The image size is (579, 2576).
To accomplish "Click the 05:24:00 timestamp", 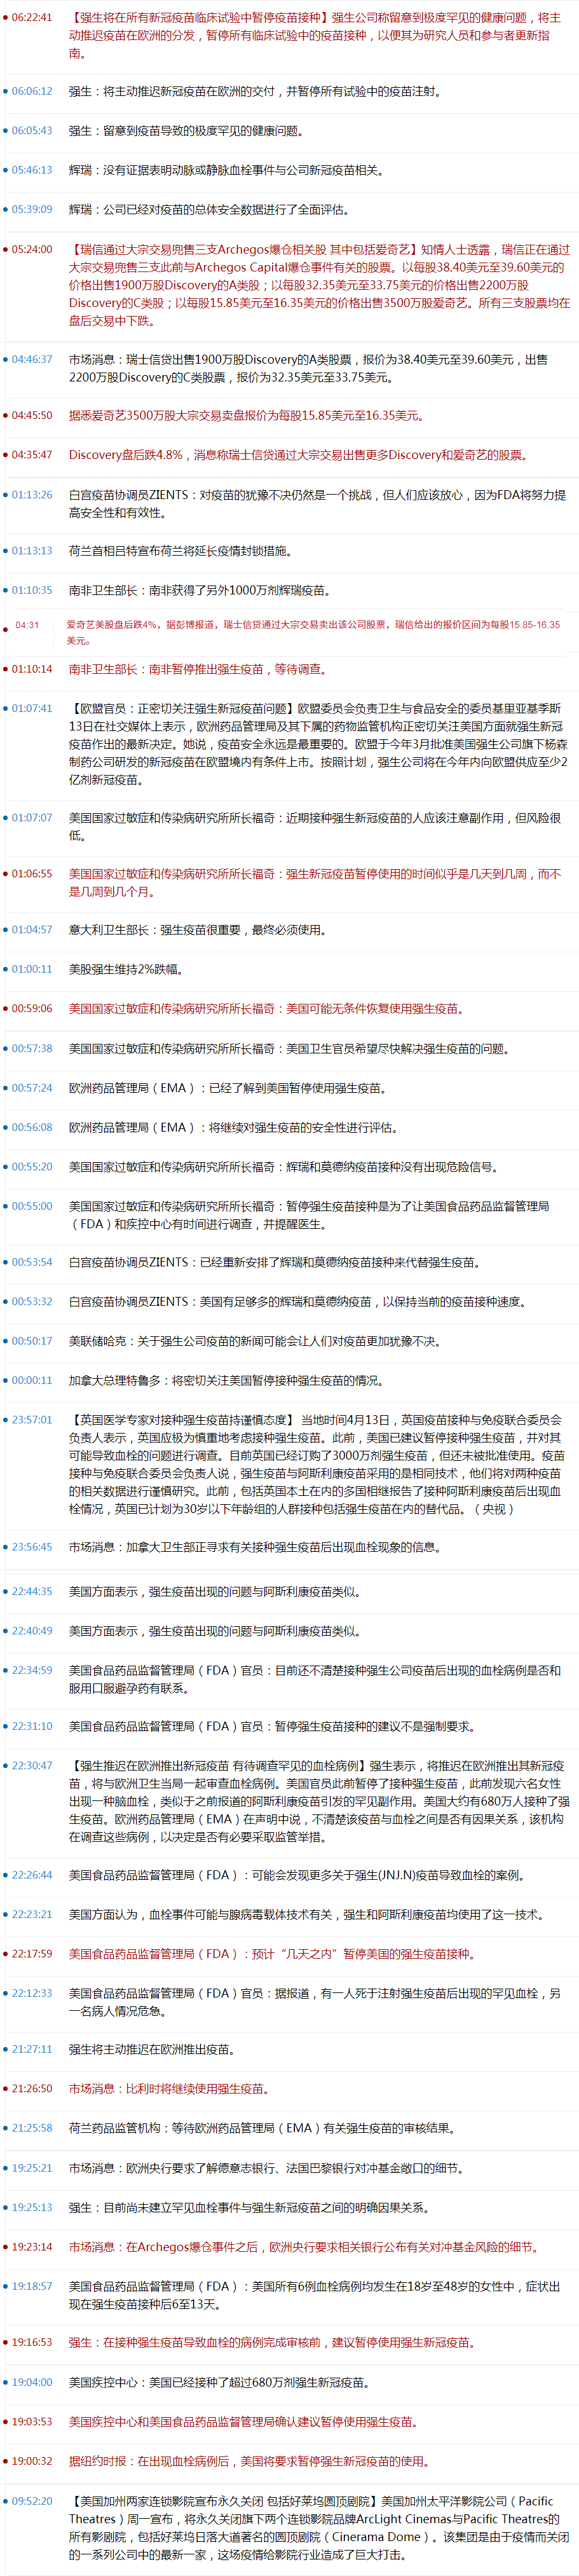I will 32,249.
